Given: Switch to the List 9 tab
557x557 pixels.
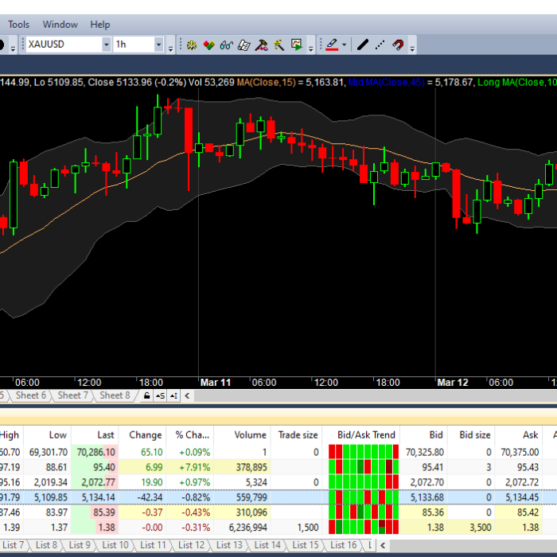Looking at the screenshot, I should (80, 545).
